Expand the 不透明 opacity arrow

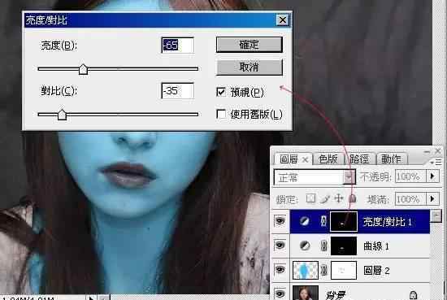432,176
